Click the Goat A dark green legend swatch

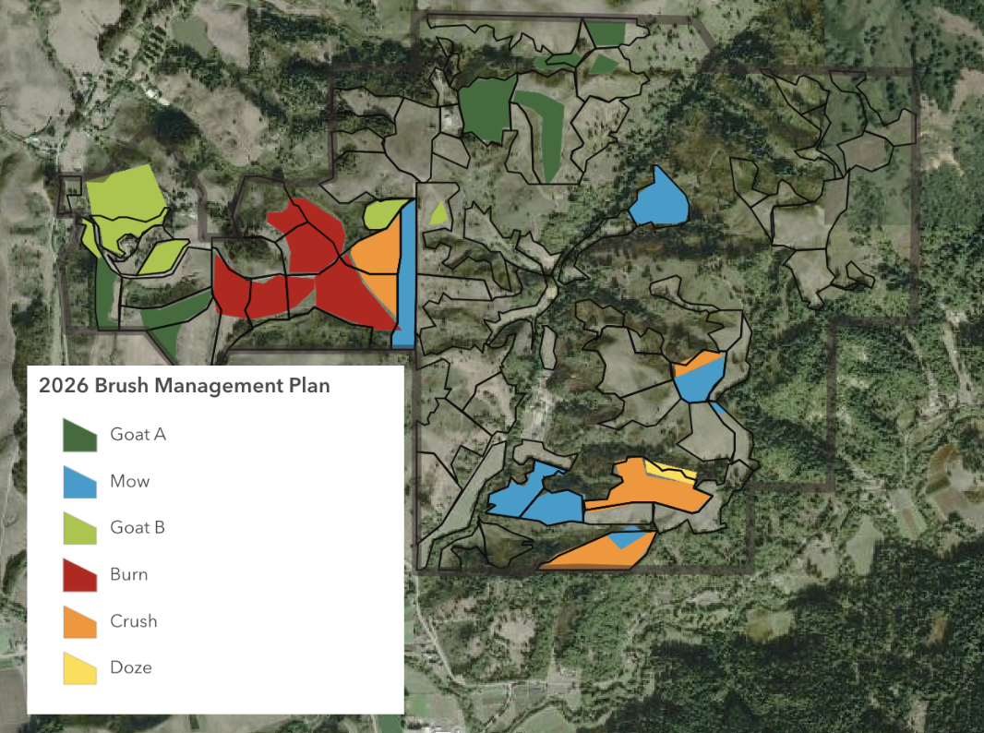click(x=79, y=436)
